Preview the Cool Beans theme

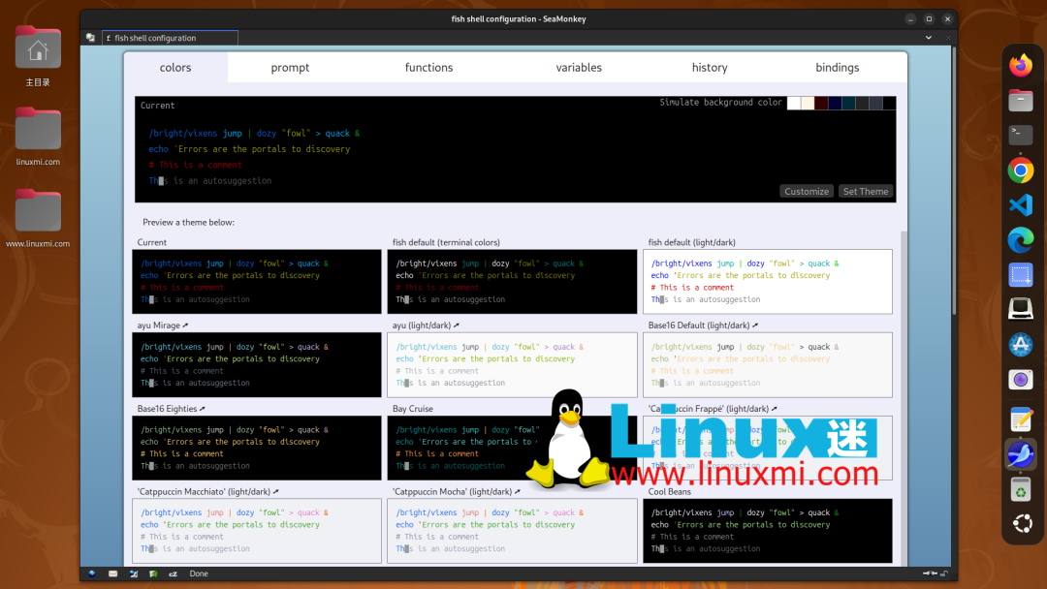pos(767,530)
